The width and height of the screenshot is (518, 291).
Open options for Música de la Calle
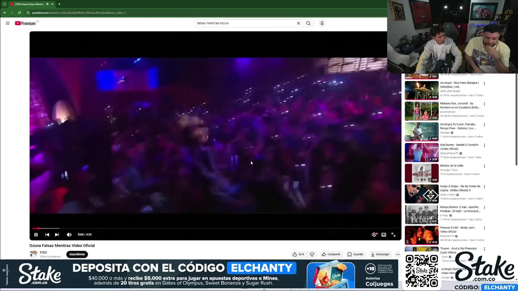(x=484, y=166)
